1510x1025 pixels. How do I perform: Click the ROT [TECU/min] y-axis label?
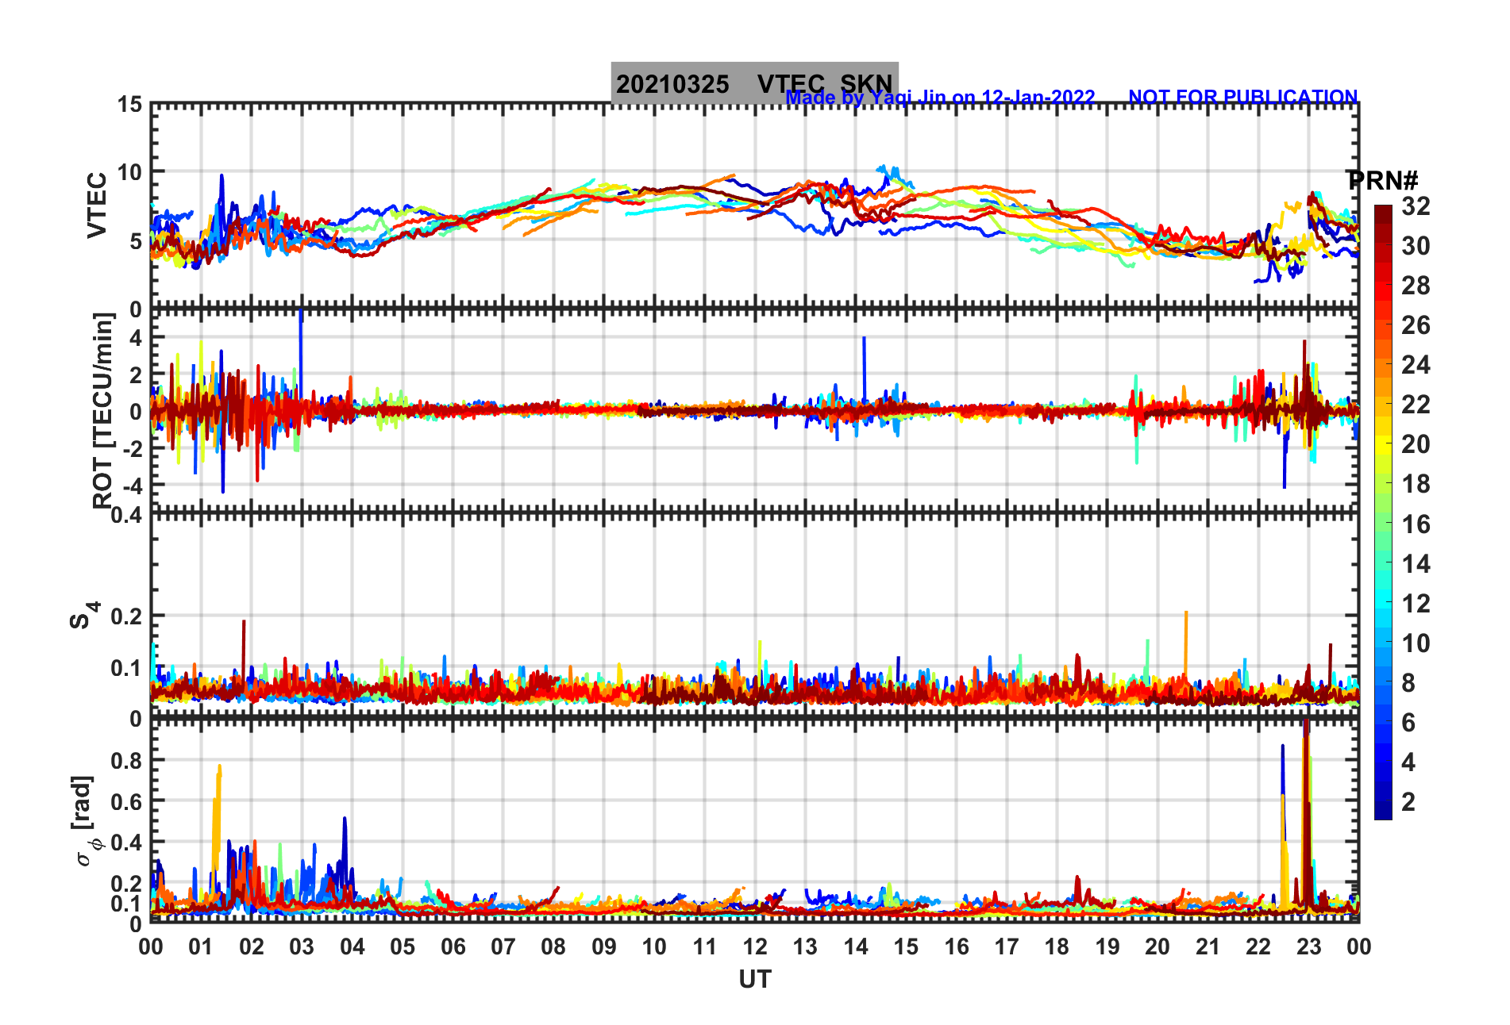(x=102, y=411)
